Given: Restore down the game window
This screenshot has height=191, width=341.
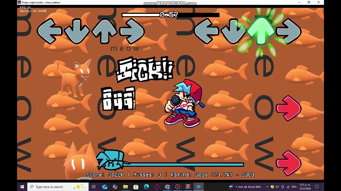Looking at the screenshot, I should coord(309,2).
